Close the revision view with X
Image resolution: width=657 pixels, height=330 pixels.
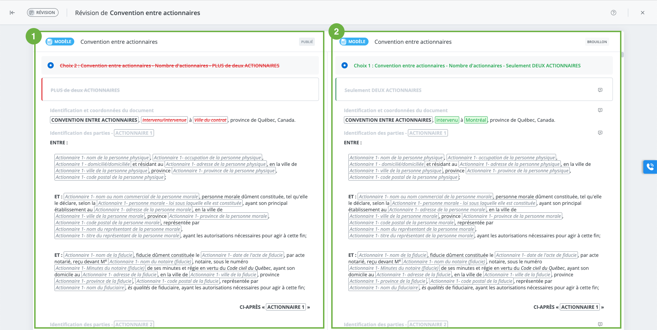coord(642,13)
